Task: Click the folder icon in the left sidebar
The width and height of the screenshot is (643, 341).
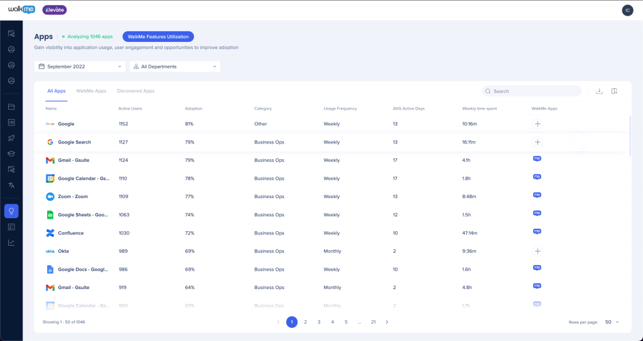Action: pyautogui.click(x=11, y=107)
